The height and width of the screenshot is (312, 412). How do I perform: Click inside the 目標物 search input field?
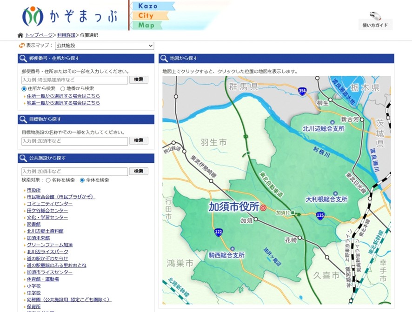(74, 141)
